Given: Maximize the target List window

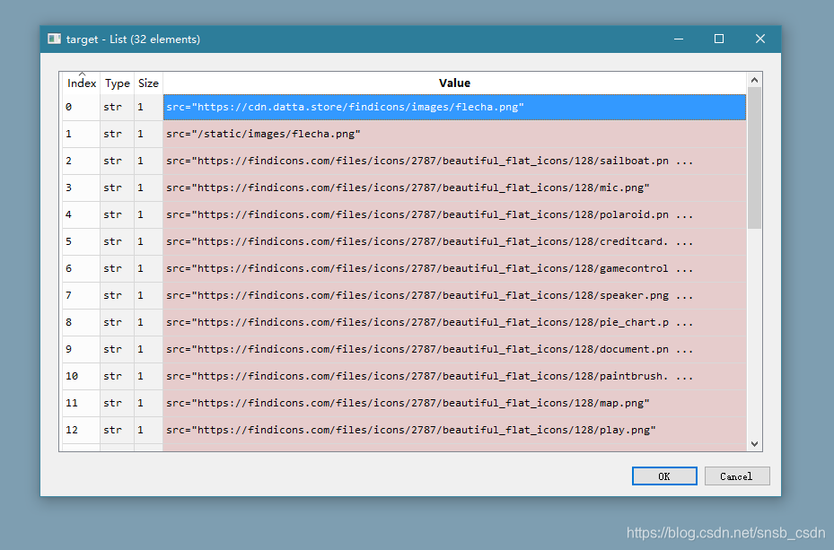Looking at the screenshot, I should pos(719,39).
